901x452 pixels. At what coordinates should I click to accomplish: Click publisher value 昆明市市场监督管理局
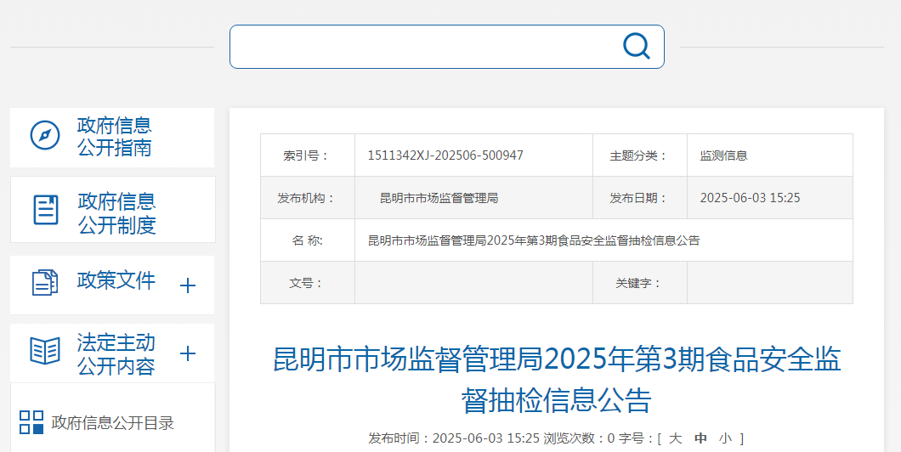pos(439,198)
